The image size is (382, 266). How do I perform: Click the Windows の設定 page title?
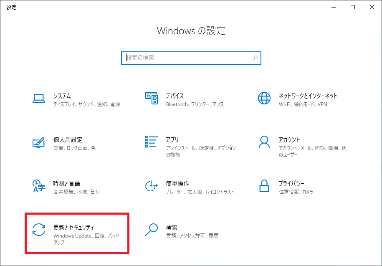tap(191, 31)
